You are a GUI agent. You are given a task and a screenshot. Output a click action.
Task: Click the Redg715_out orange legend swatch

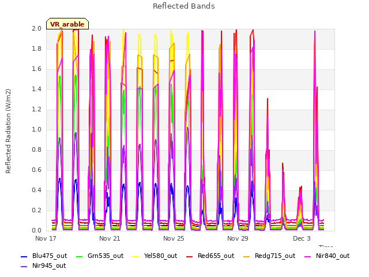246,256
